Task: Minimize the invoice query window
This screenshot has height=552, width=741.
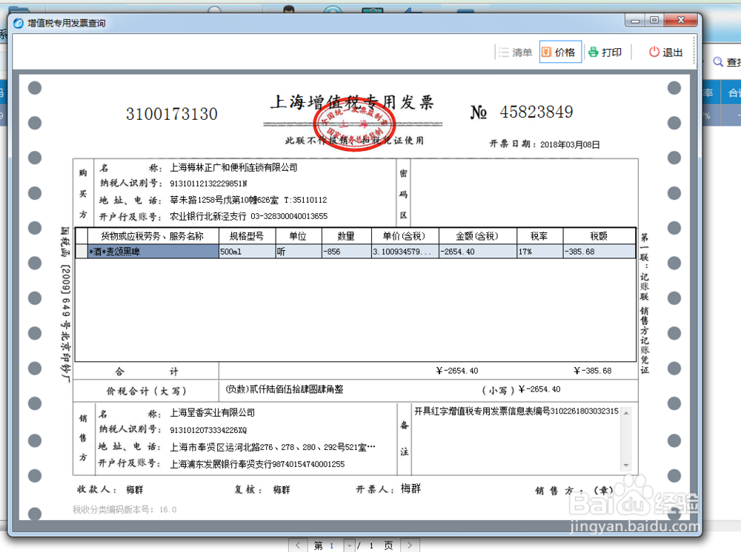Action: 635,20
